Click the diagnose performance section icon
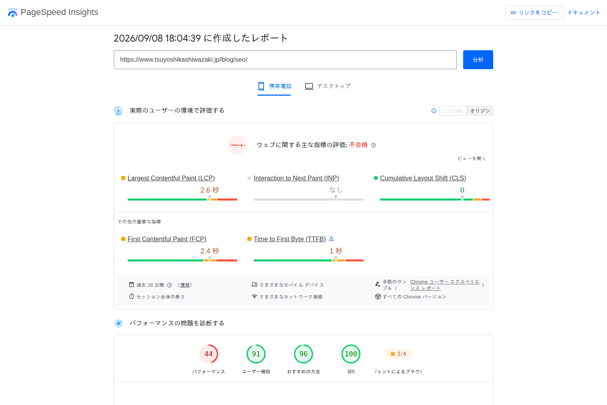The image size is (607, 405). click(119, 324)
